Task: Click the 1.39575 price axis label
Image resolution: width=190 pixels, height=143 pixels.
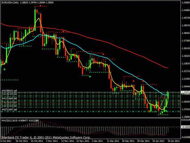Action: tap(186, 26)
